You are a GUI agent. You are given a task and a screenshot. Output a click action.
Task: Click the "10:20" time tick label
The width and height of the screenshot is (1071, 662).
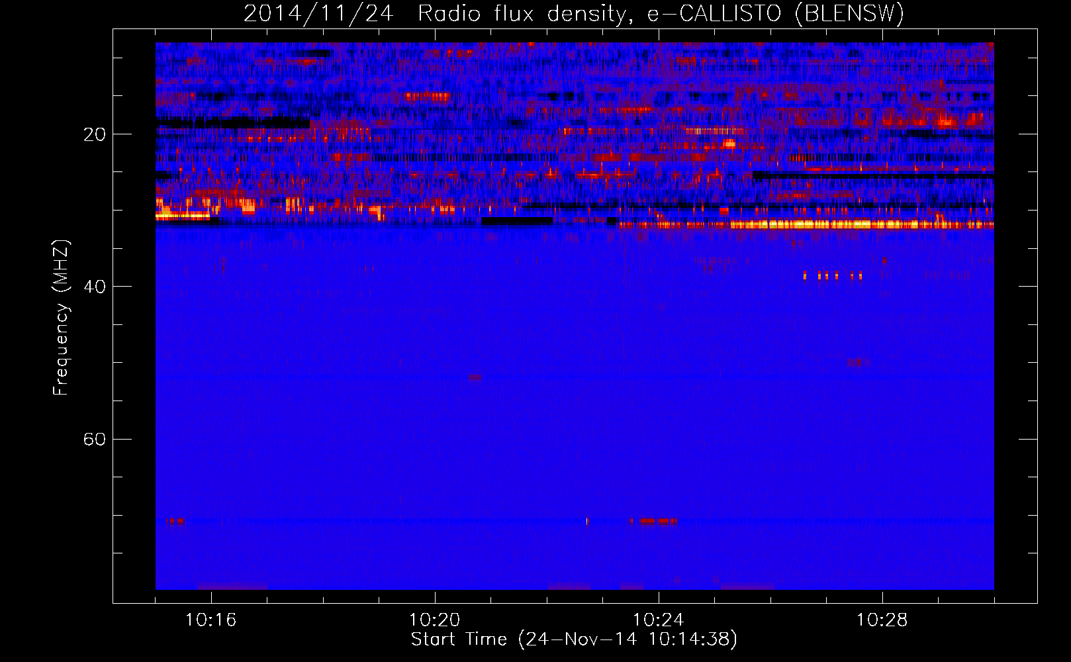[435, 620]
